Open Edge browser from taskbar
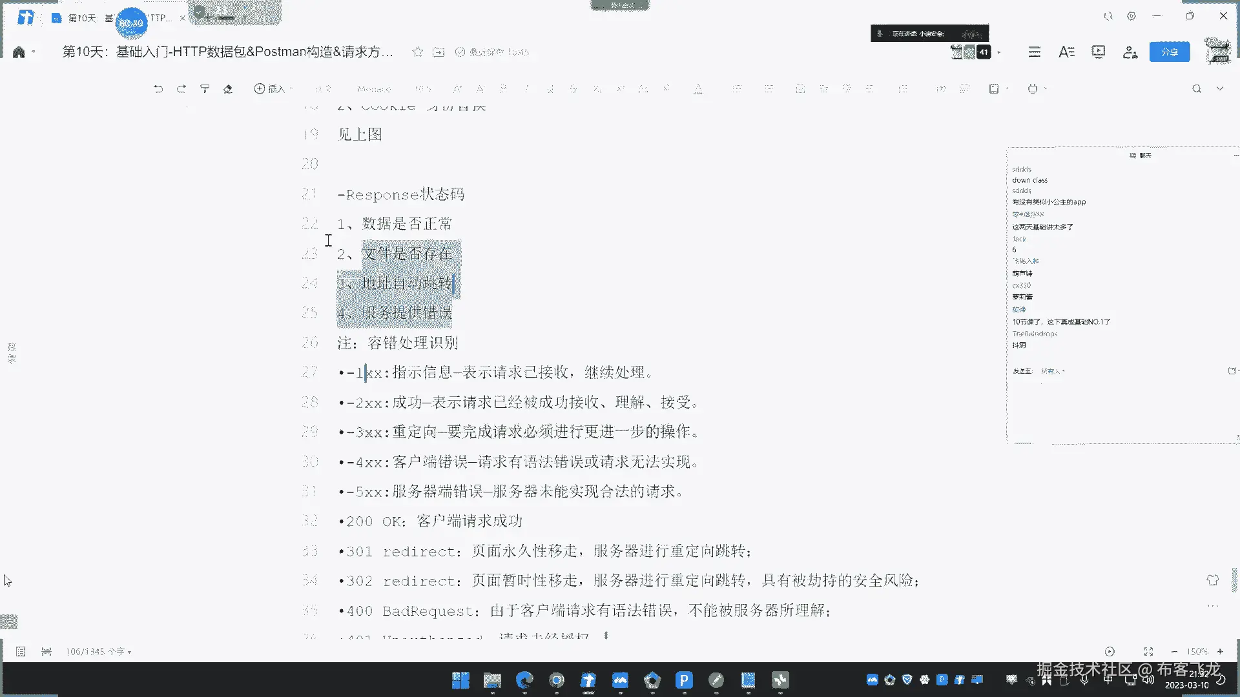The width and height of the screenshot is (1240, 697). coord(524,680)
